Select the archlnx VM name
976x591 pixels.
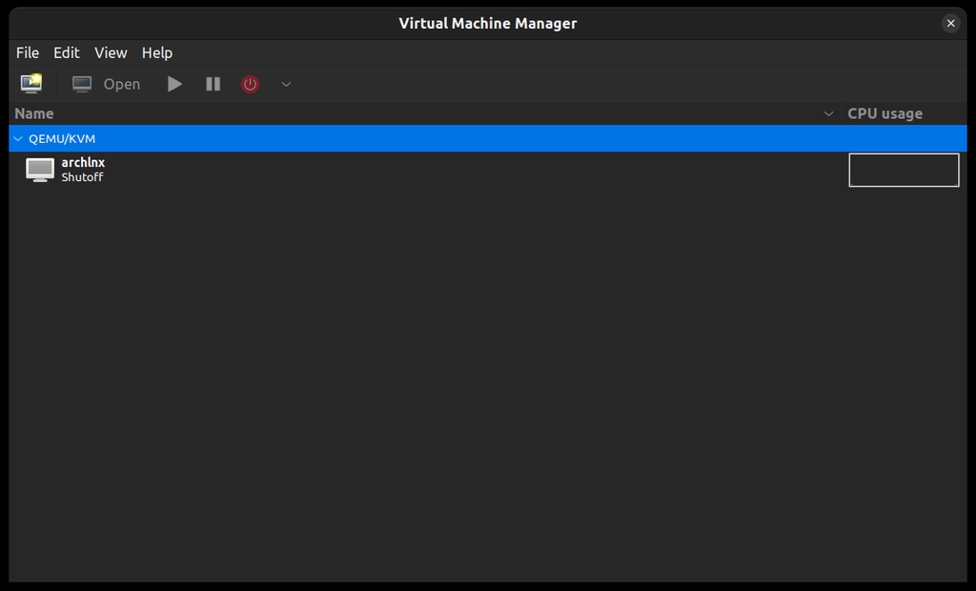pos(83,163)
